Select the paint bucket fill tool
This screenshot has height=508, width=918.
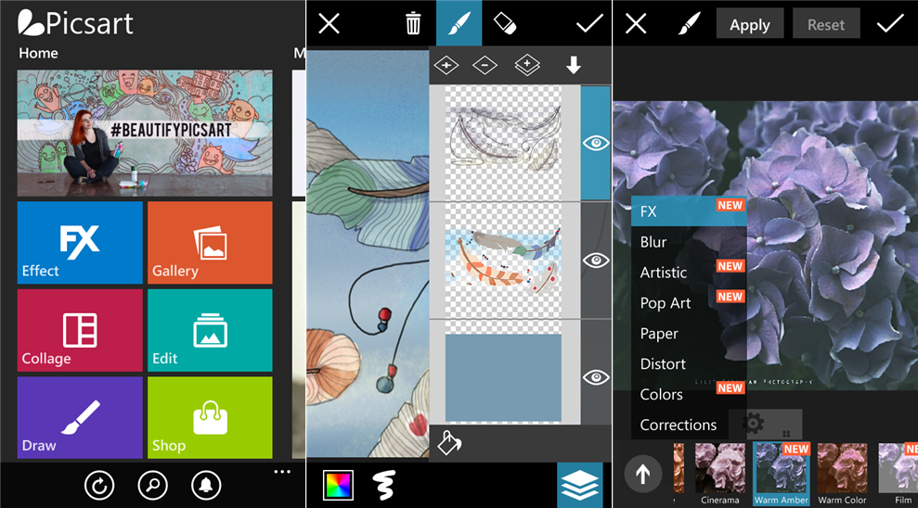click(448, 443)
